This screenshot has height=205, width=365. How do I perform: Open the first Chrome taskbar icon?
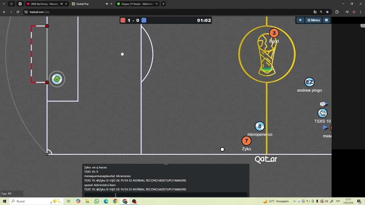115,201
